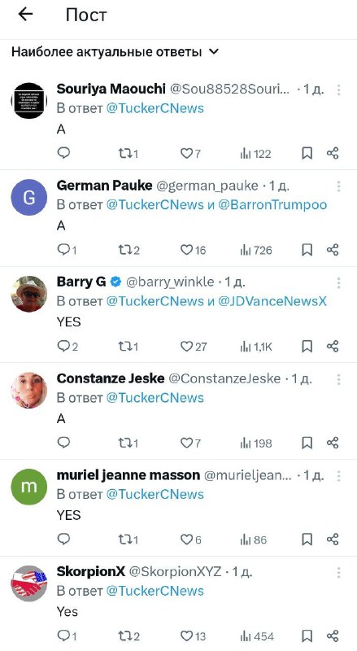
Task: Open three-dot menu on Constanze Jeske's reply
Action: coord(339,379)
